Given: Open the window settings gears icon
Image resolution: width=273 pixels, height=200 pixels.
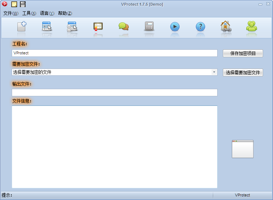Looking at the screenshot, I should [72, 27].
